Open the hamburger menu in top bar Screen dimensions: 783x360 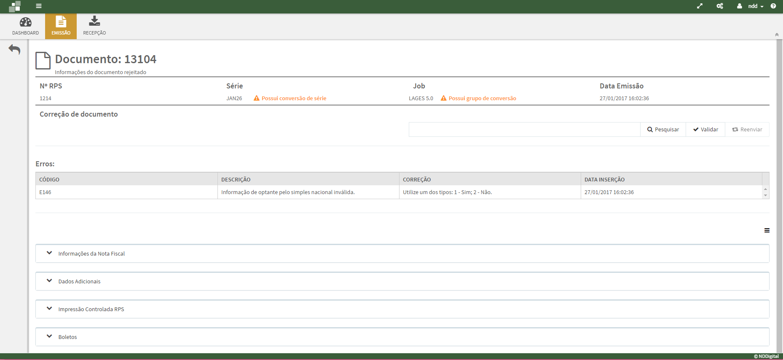pos(39,6)
